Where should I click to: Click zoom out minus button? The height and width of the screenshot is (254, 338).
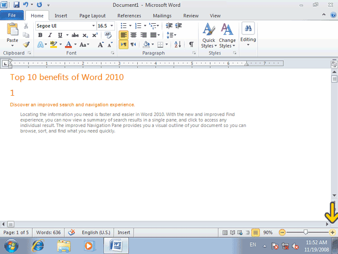point(282,232)
